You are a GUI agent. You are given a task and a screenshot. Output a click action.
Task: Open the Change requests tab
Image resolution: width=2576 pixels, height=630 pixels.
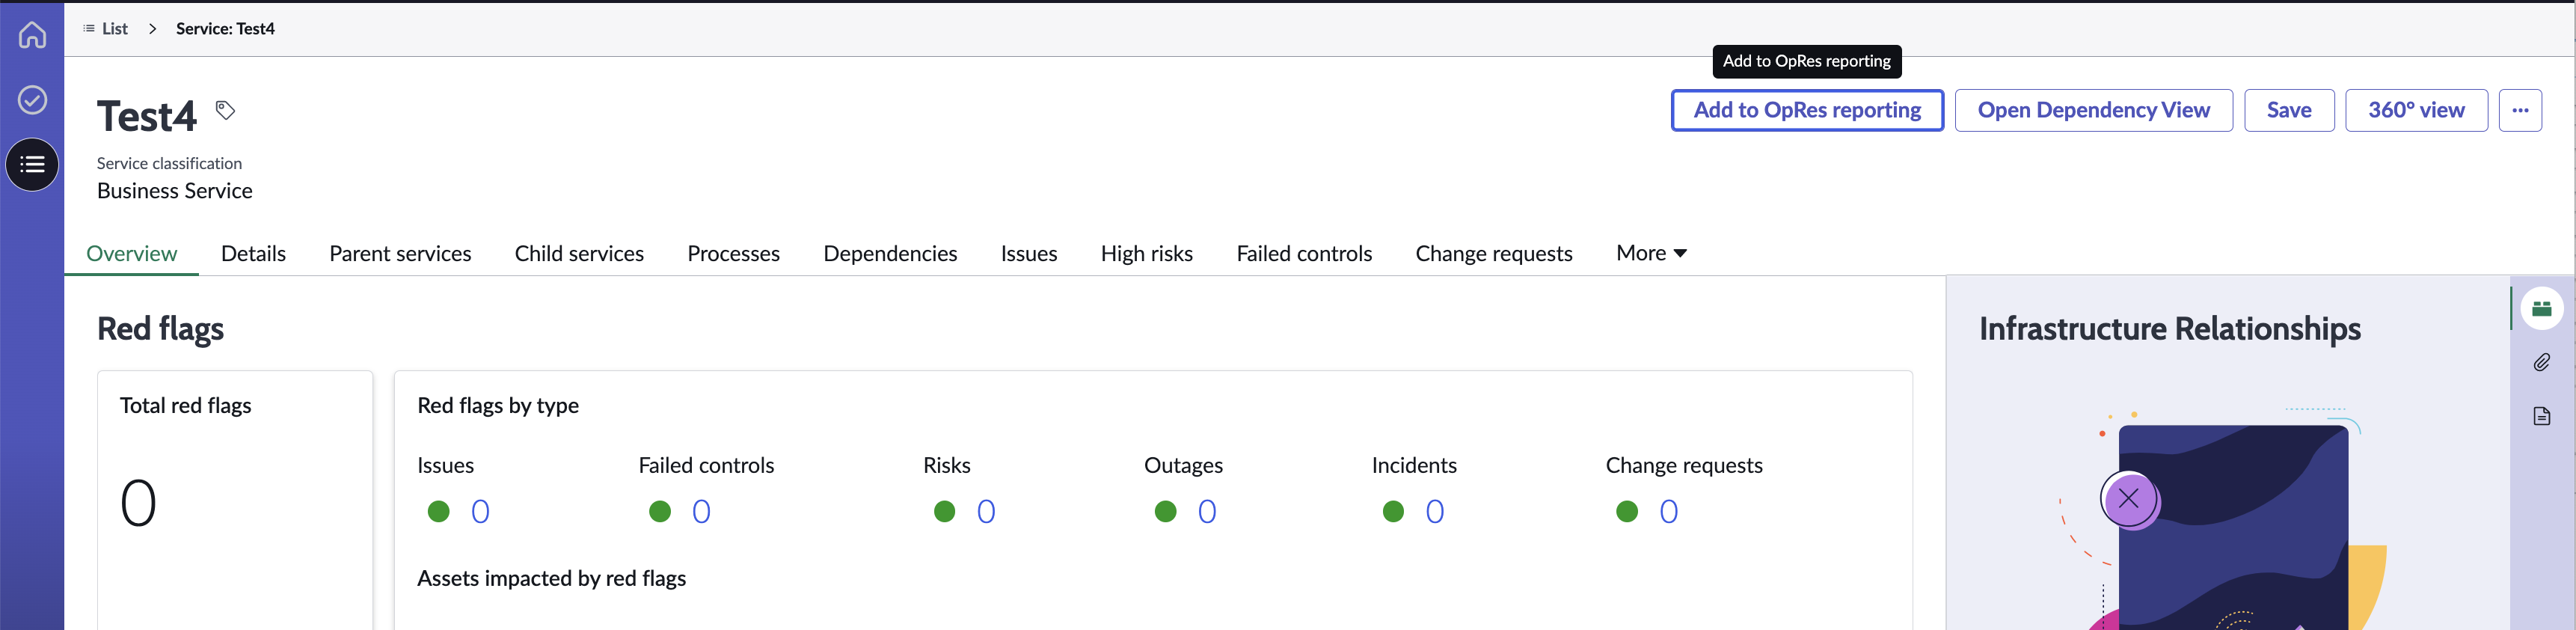pyautogui.click(x=1494, y=254)
